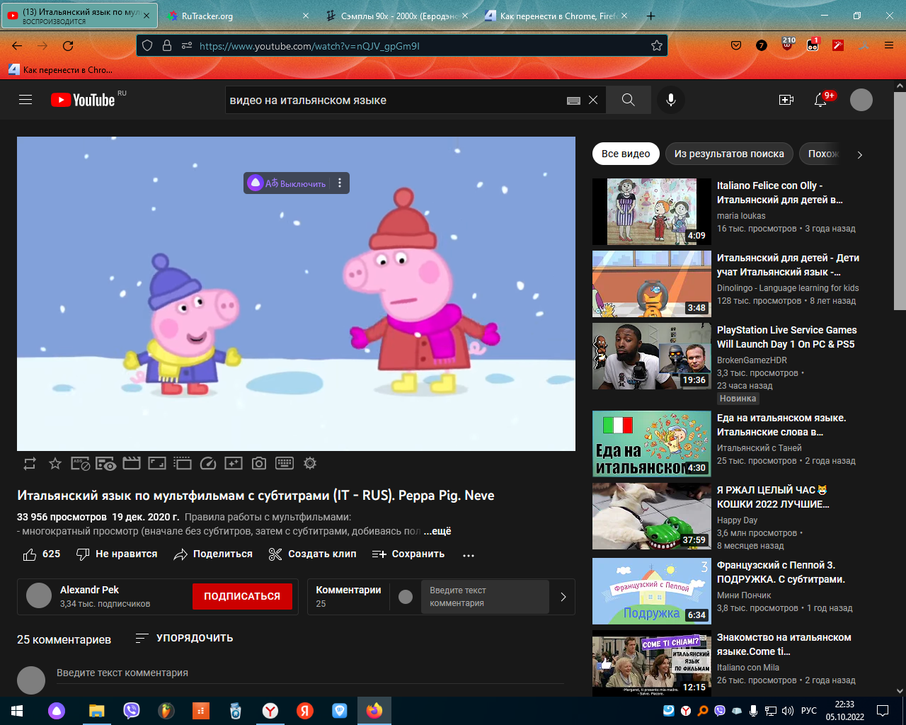Open the Firefox application menu
Image resolution: width=906 pixels, height=725 pixels.
(889, 46)
